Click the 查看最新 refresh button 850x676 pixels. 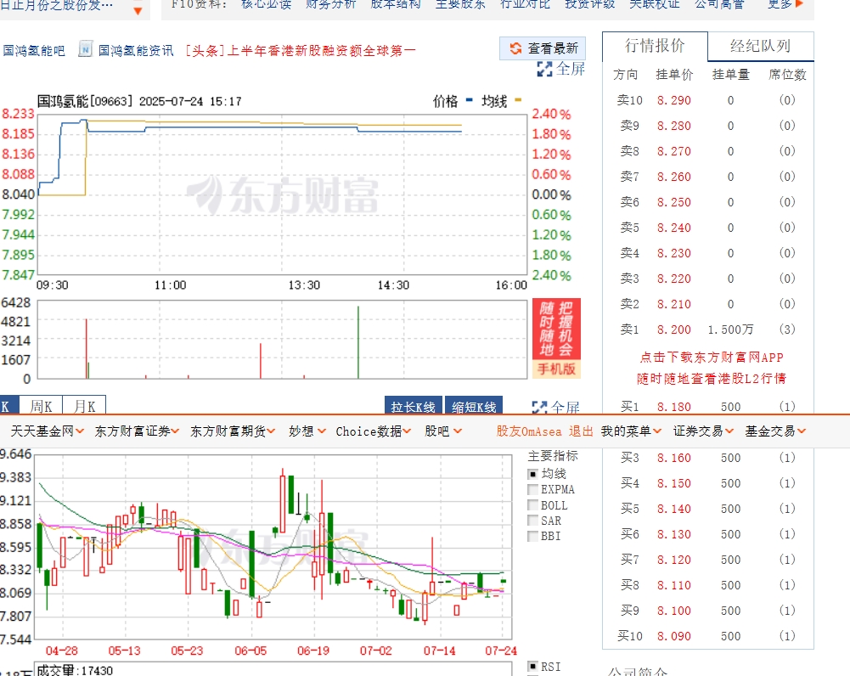543,48
